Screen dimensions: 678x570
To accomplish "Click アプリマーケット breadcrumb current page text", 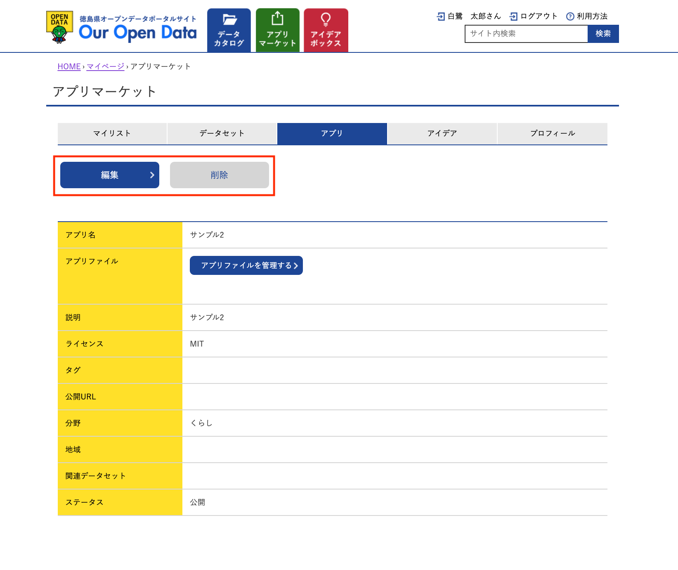I will [161, 66].
